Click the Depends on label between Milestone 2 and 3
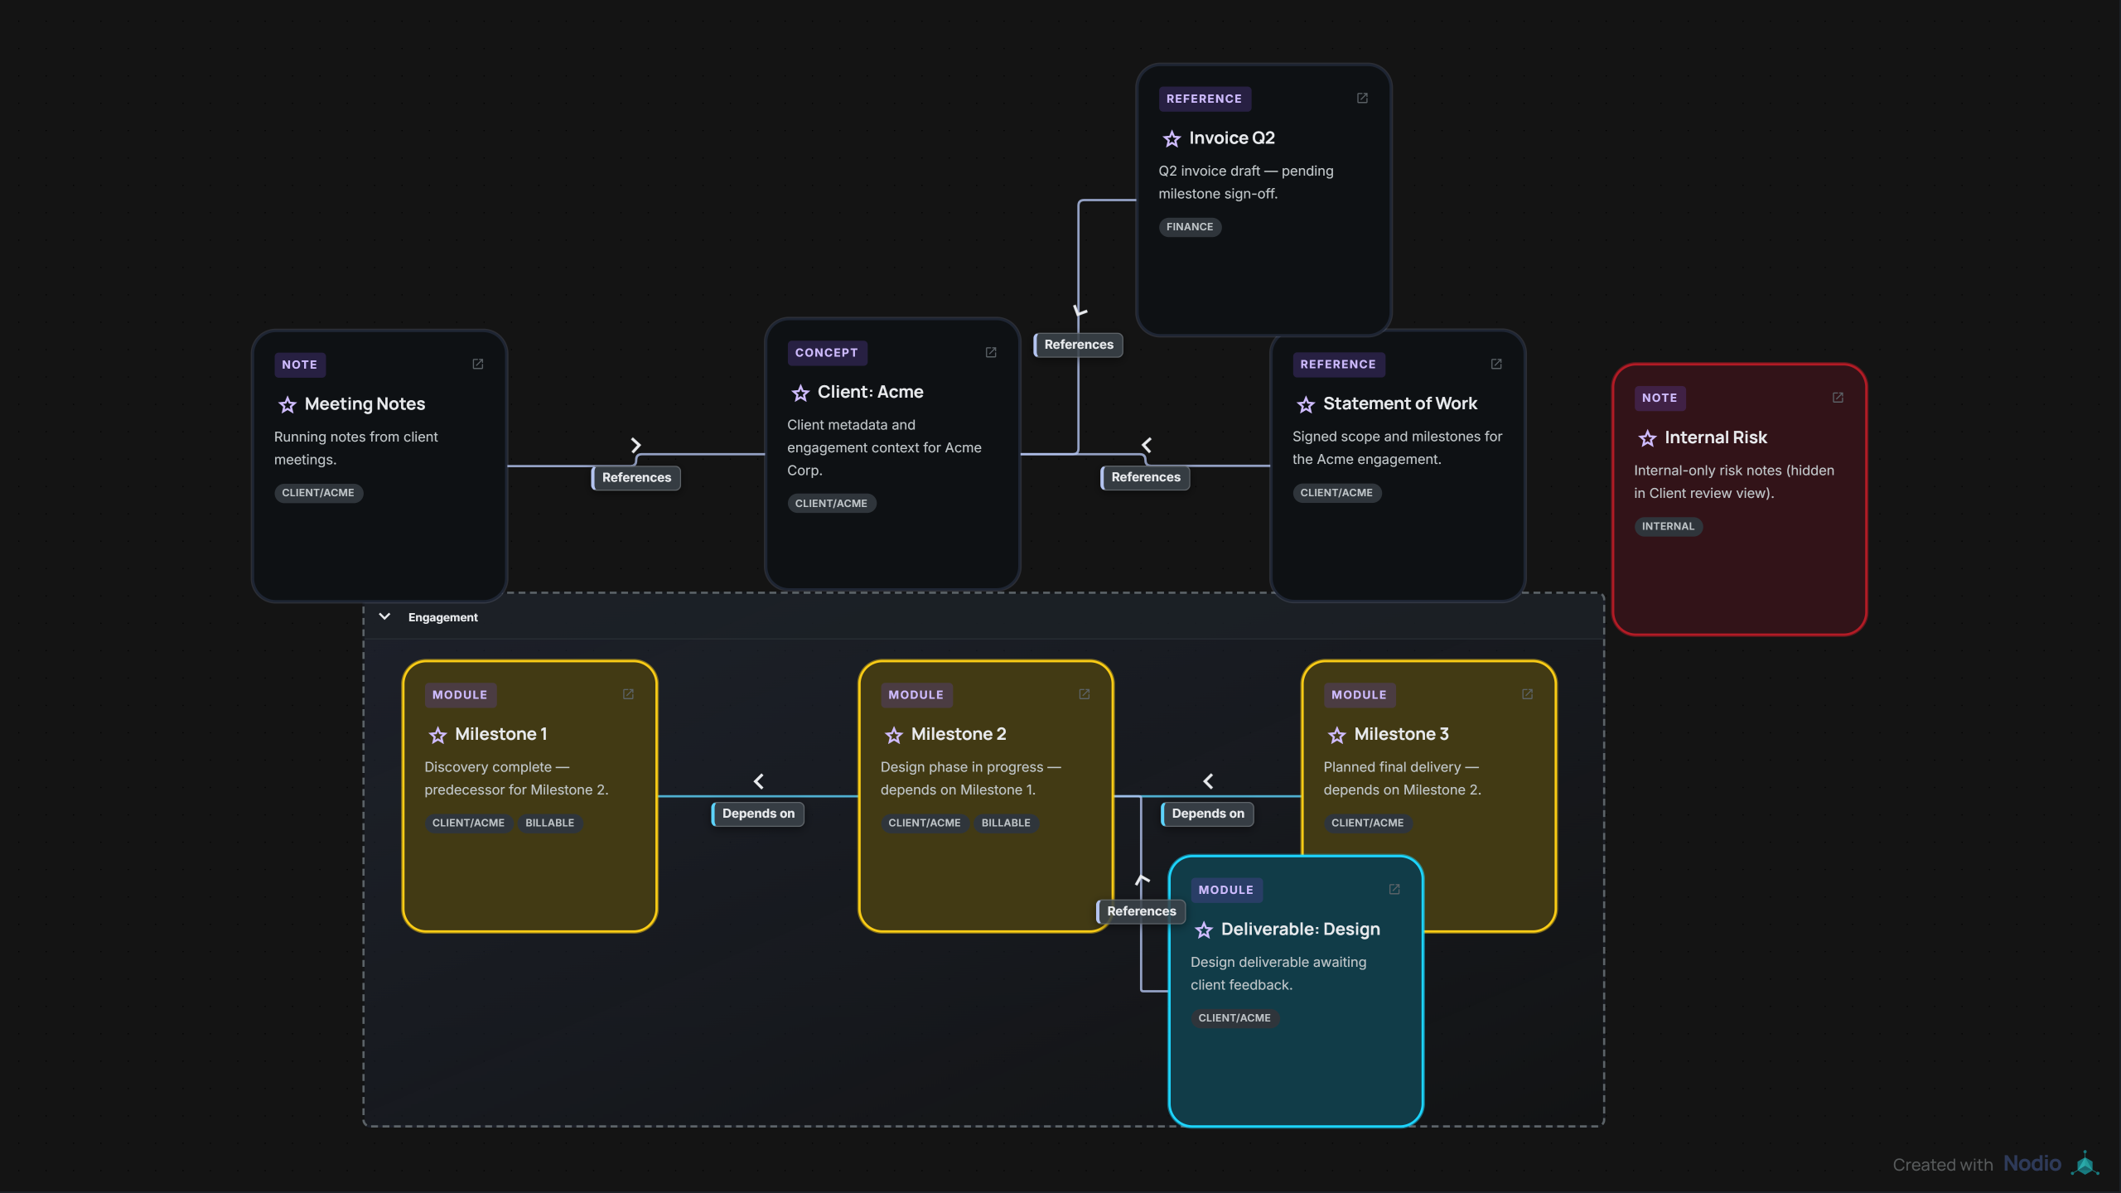 click(x=1208, y=814)
